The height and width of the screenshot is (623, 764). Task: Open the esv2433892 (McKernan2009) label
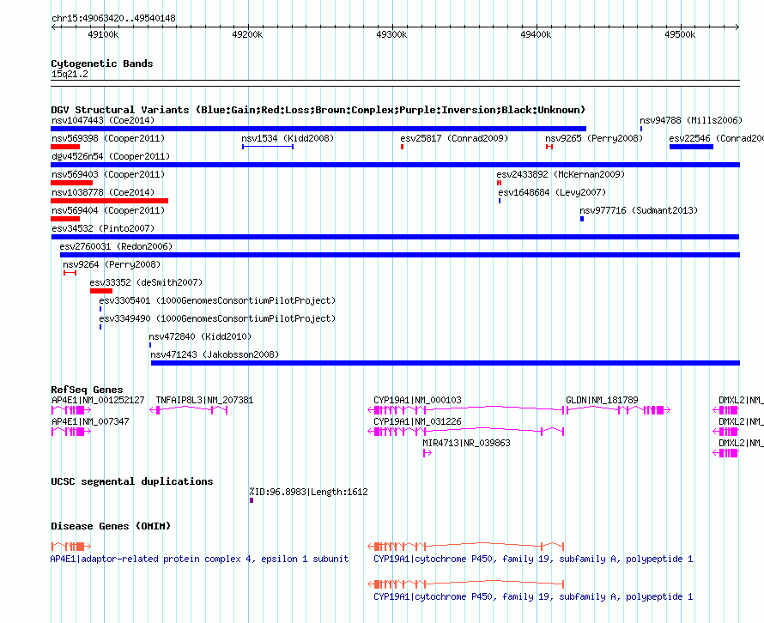pos(561,174)
